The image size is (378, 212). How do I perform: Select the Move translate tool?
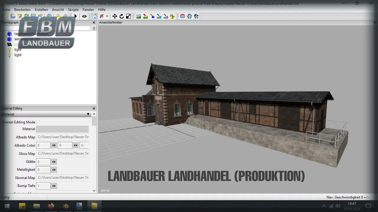click(115, 16)
